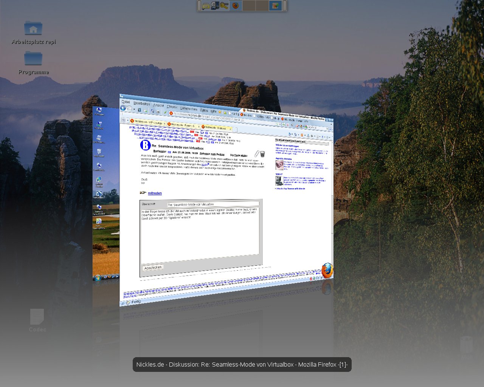Click the mitreden link
Image resolution: width=484 pixels, height=387 pixels.
coord(155,193)
